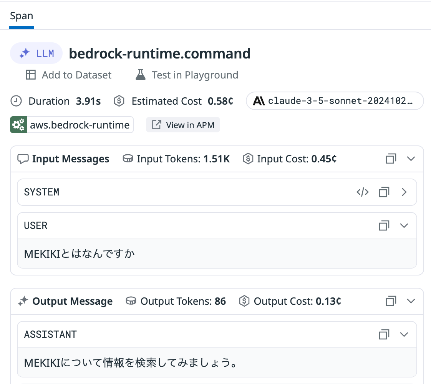The width and height of the screenshot is (431, 384).
Task: Click the Playground flask icon
Action: coord(141,74)
